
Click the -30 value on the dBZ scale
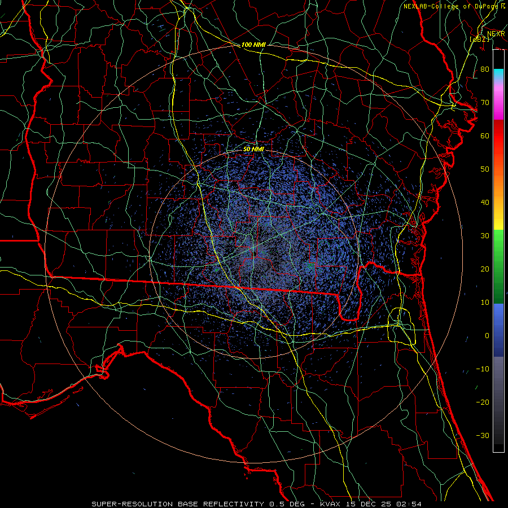[x=483, y=436]
